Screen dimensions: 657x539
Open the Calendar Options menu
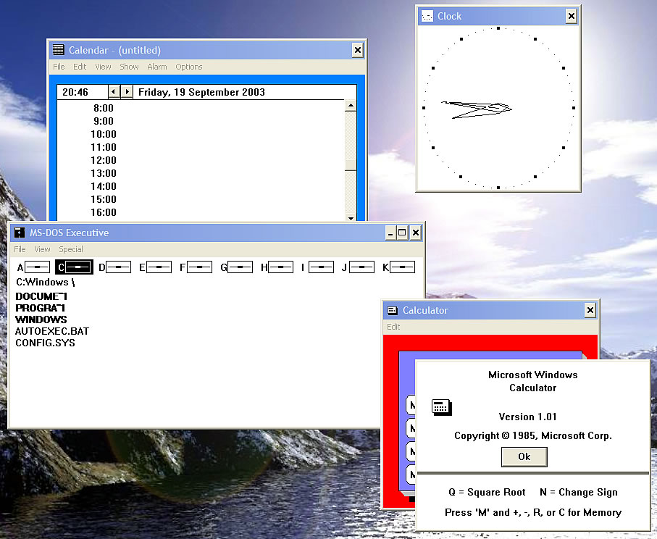tap(189, 67)
